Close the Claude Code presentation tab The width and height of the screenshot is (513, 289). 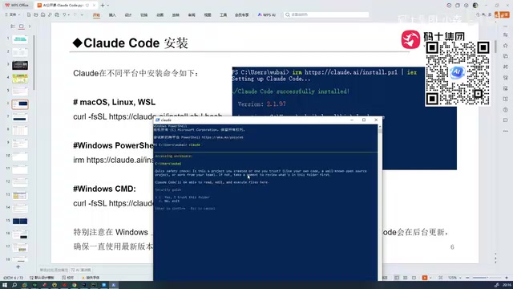pos(94,6)
